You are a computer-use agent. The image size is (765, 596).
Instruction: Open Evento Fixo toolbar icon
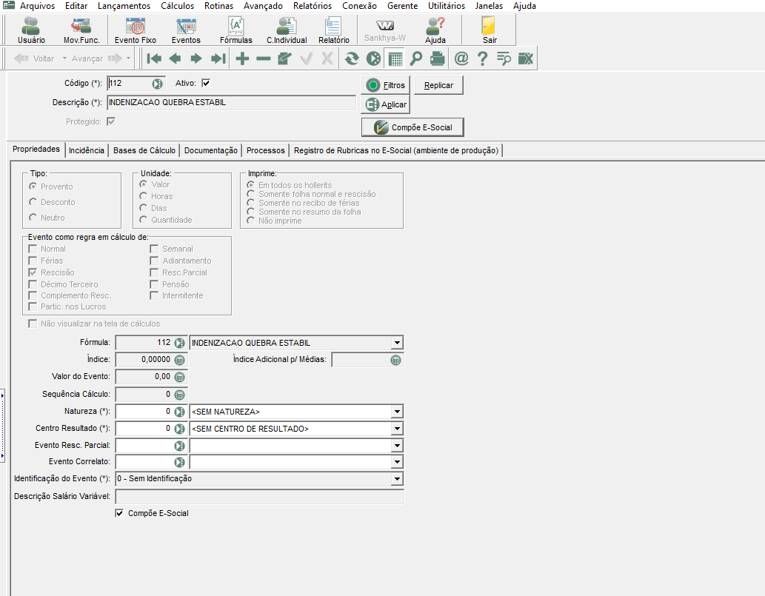coord(135,30)
